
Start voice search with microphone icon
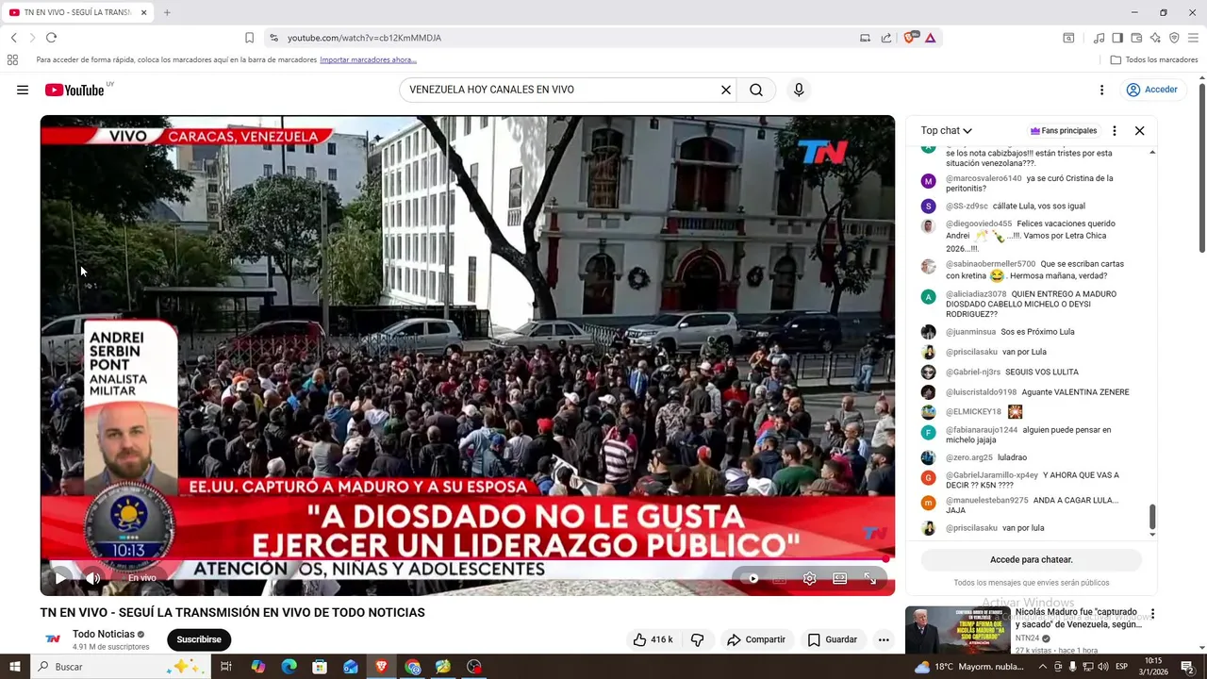(799, 90)
